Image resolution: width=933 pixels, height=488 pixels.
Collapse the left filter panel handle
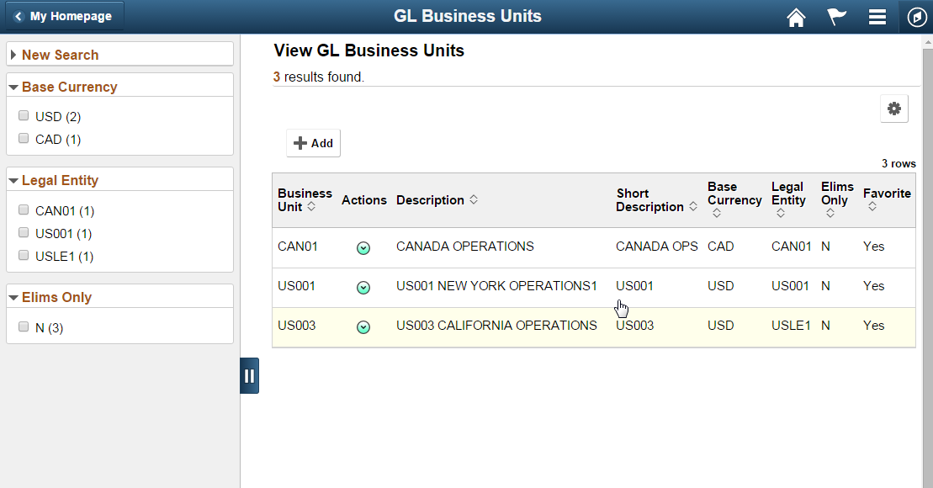pyautogui.click(x=249, y=375)
